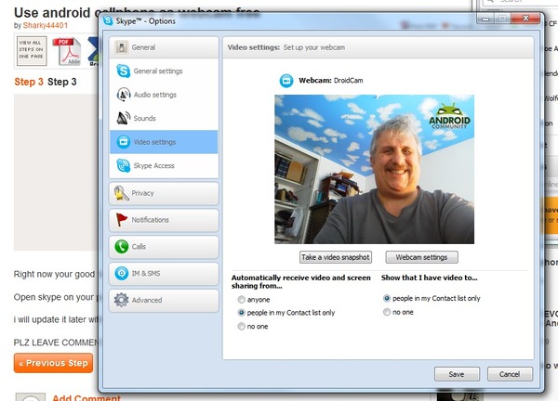Screen dimensions: 558x401
Task: Click the Skype logo beside General settings
Action: tap(124, 71)
